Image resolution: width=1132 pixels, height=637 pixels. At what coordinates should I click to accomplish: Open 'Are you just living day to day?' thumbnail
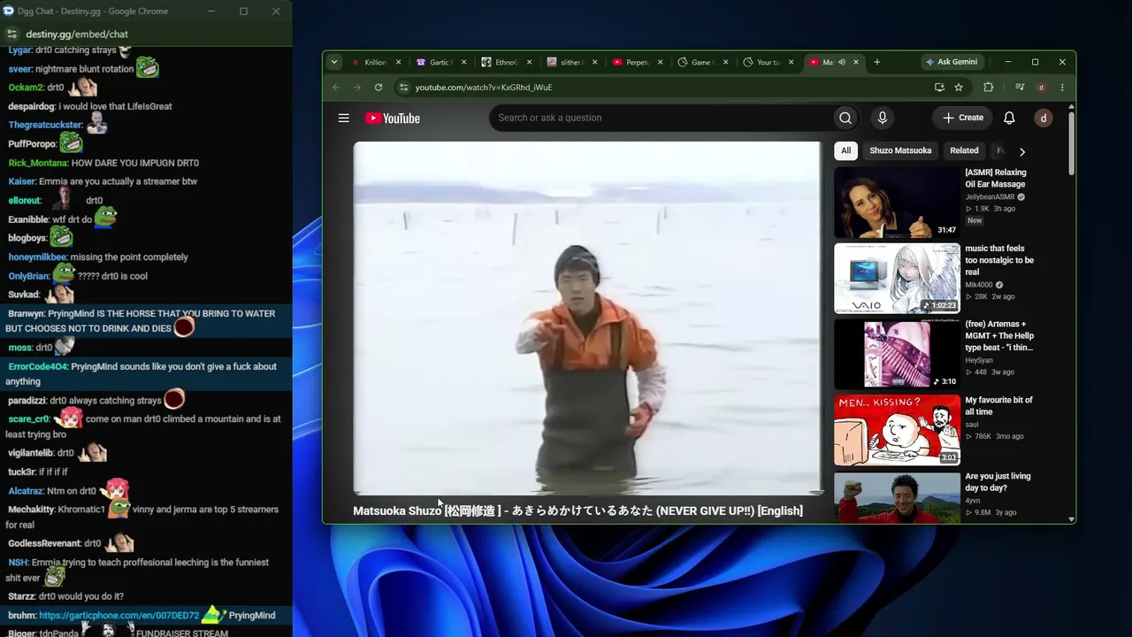pyautogui.click(x=897, y=497)
